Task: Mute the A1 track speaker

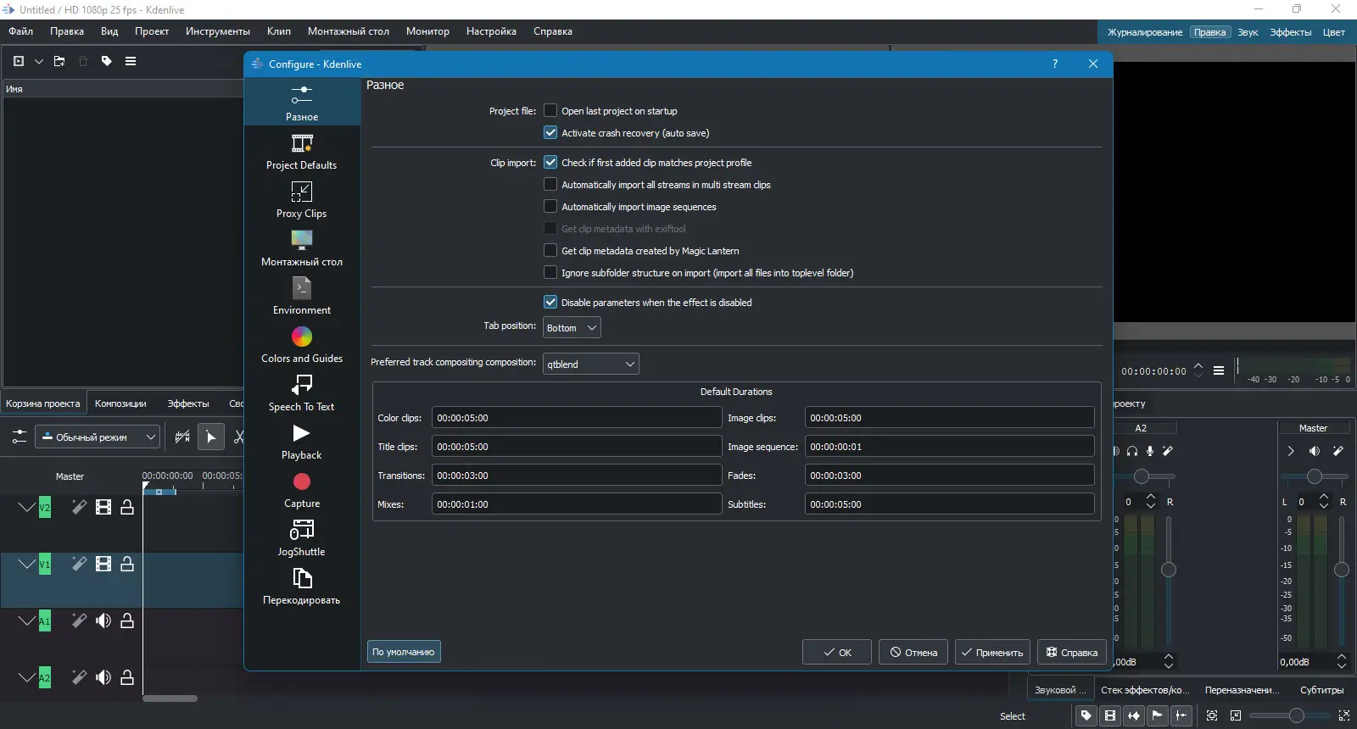Action: click(103, 620)
